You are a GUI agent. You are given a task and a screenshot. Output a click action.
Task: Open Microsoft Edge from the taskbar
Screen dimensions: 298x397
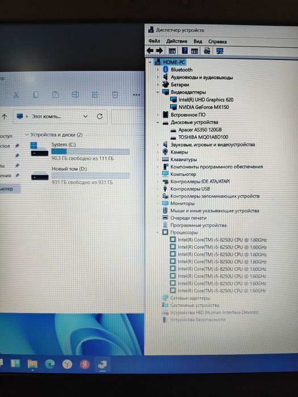coord(50,364)
